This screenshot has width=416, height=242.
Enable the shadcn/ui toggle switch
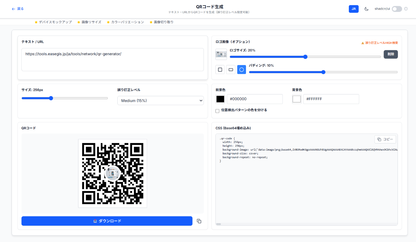pyautogui.click(x=397, y=9)
